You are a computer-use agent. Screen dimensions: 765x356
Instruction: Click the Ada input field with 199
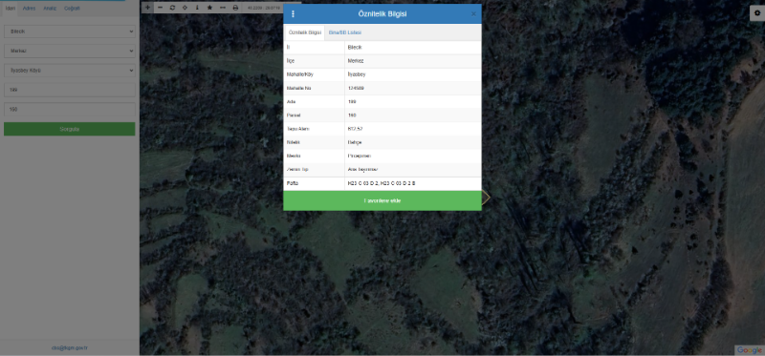pos(69,90)
